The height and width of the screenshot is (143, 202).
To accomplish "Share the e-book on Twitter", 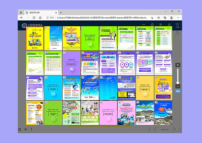I will (25, 129).
